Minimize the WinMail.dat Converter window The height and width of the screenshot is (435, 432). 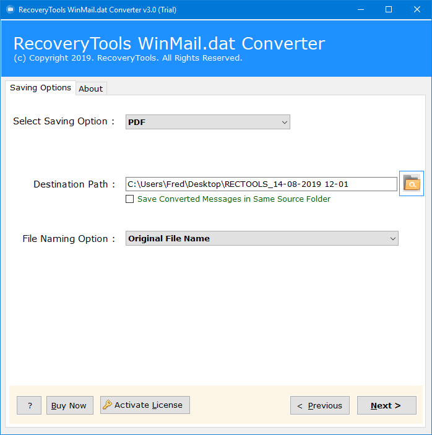click(361, 10)
